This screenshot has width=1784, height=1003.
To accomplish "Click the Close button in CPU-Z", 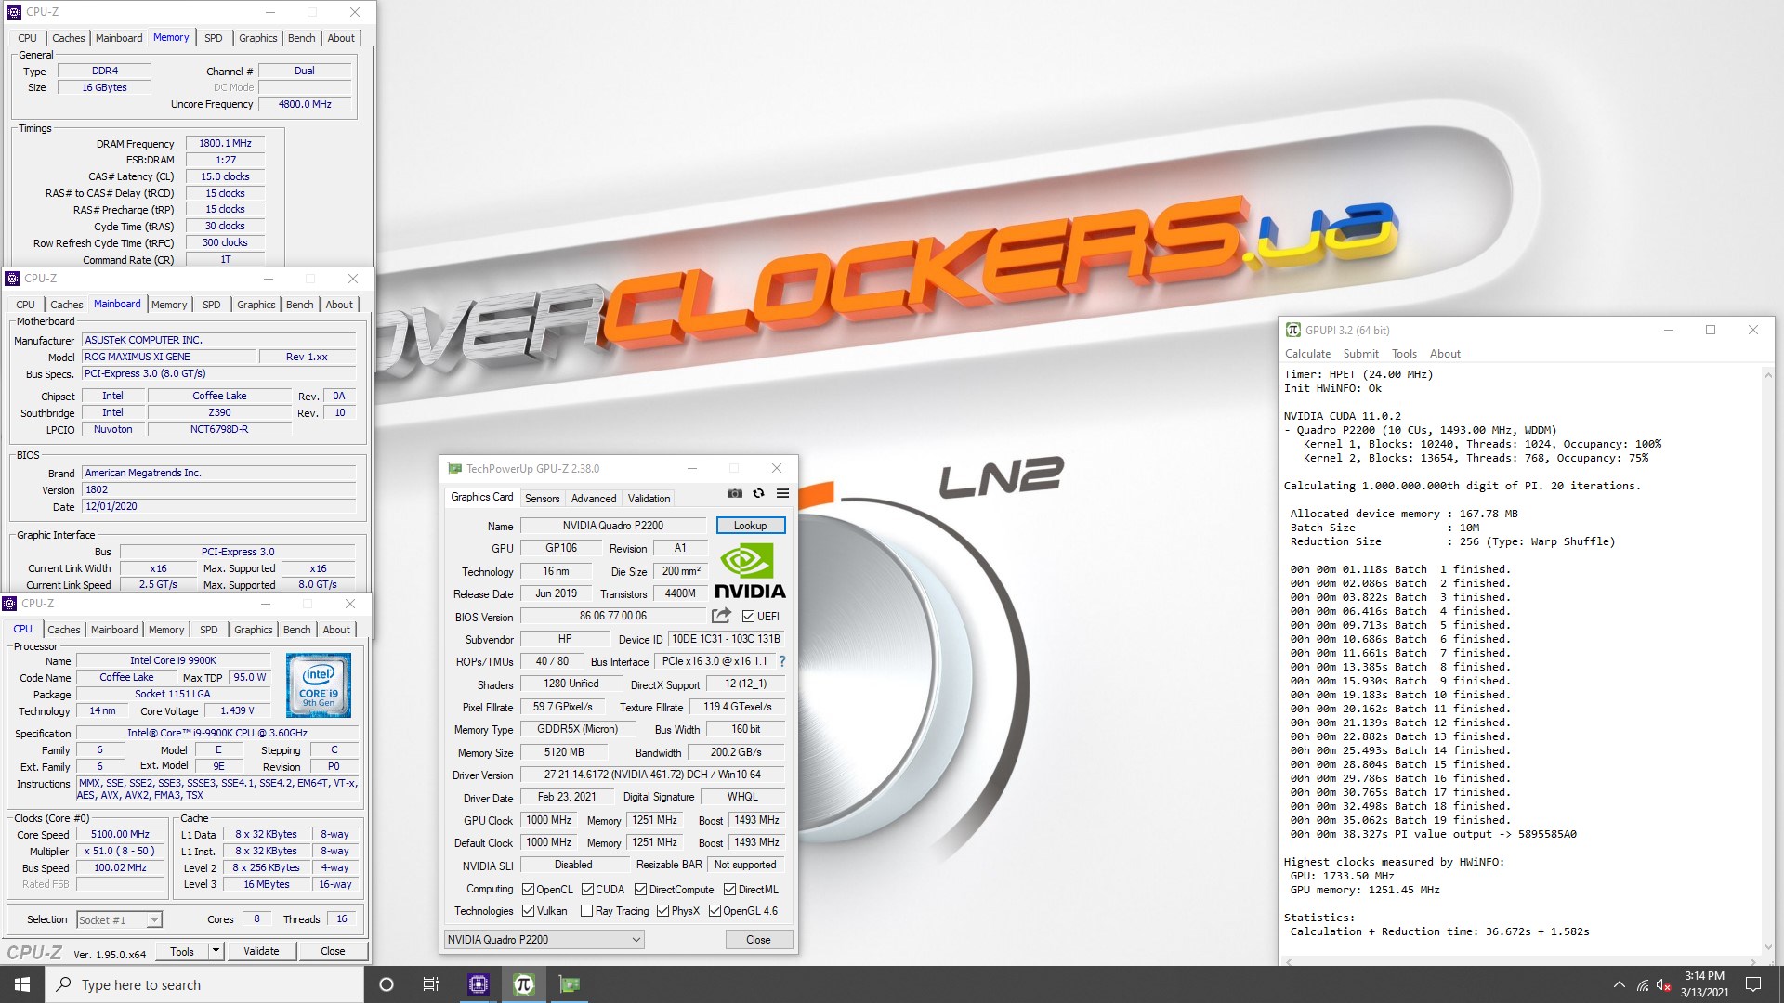I will point(333,951).
